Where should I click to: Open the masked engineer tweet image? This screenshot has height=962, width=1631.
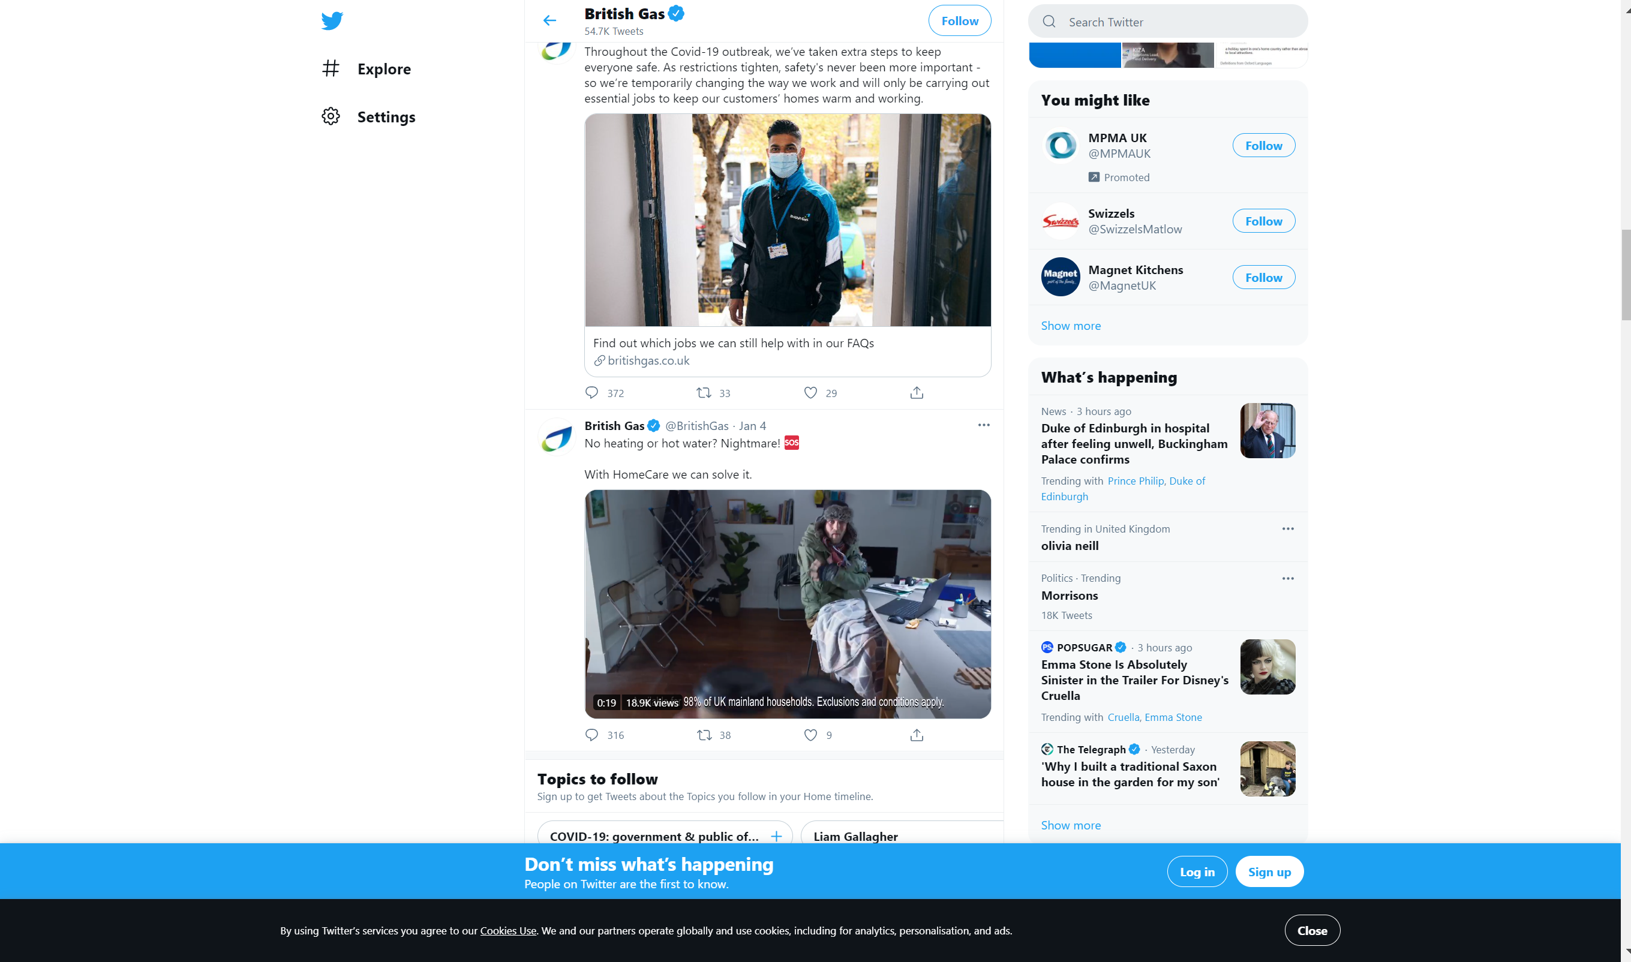[788, 220]
